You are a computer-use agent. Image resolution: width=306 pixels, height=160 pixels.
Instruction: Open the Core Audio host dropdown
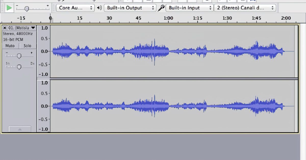75,8
